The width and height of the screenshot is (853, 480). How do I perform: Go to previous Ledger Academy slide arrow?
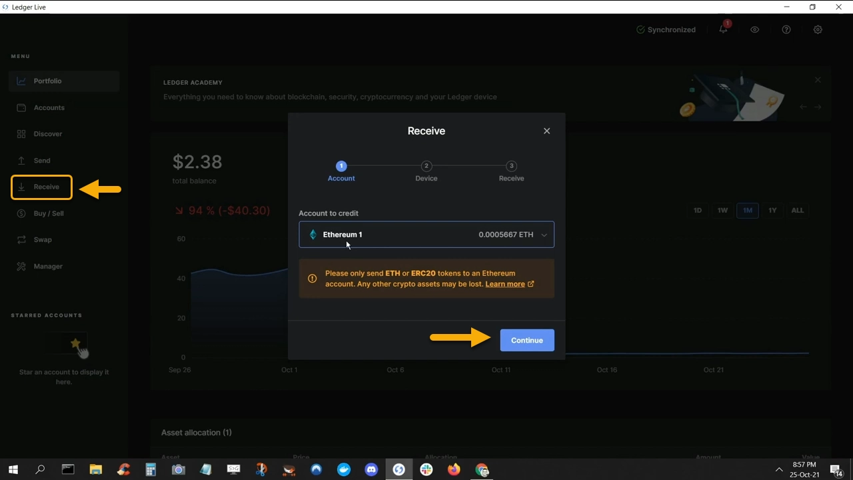click(803, 107)
